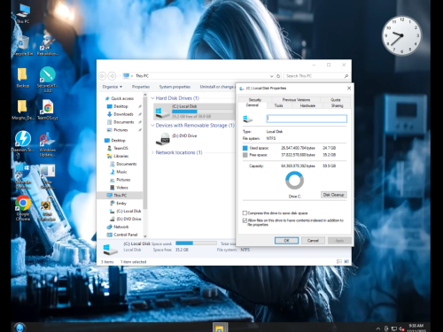Click the volume icon in system tray
Viewport: 443px width, 332px height.
[x=401, y=328]
